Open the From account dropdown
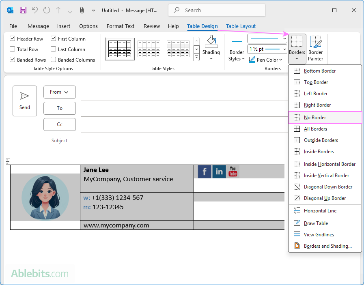The width and height of the screenshot is (364, 285). tap(59, 92)
